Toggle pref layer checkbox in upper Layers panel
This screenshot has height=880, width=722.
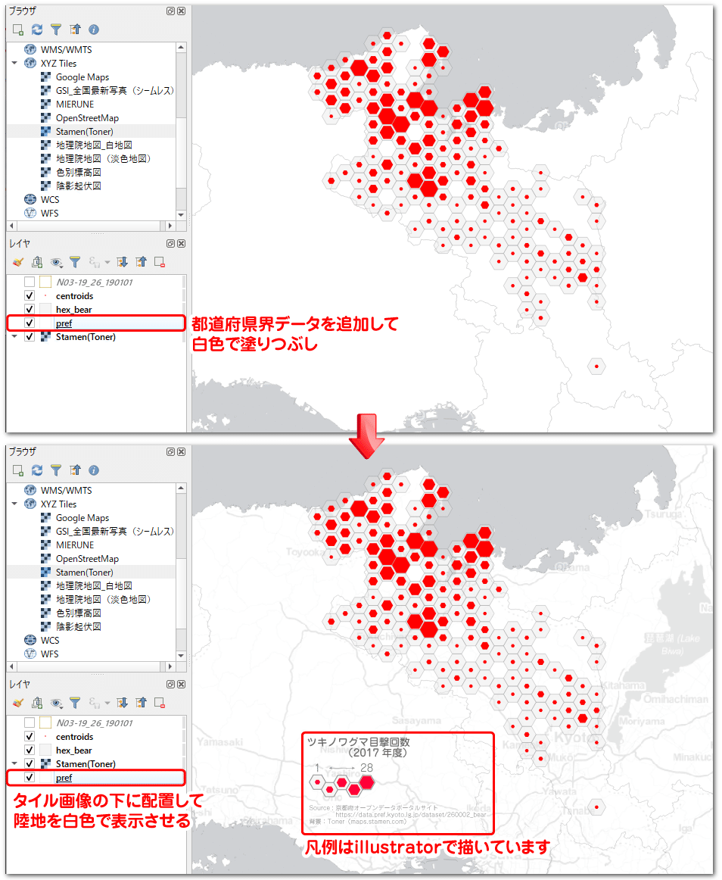click(30, 323)
